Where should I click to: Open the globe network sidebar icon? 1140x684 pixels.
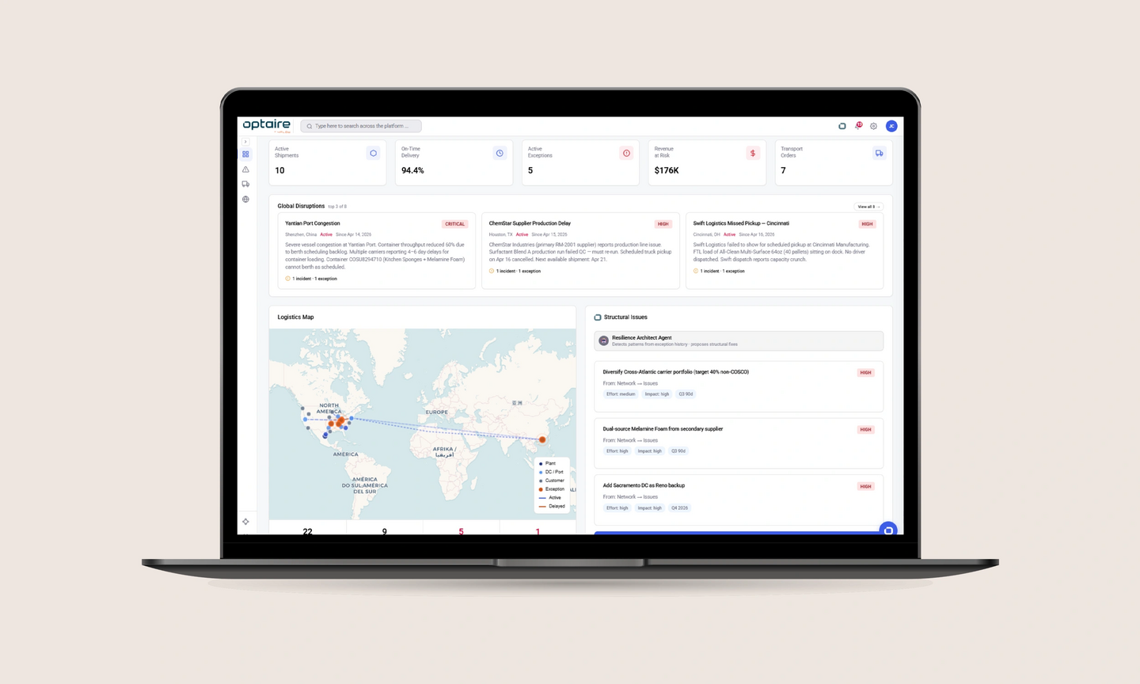245,199
